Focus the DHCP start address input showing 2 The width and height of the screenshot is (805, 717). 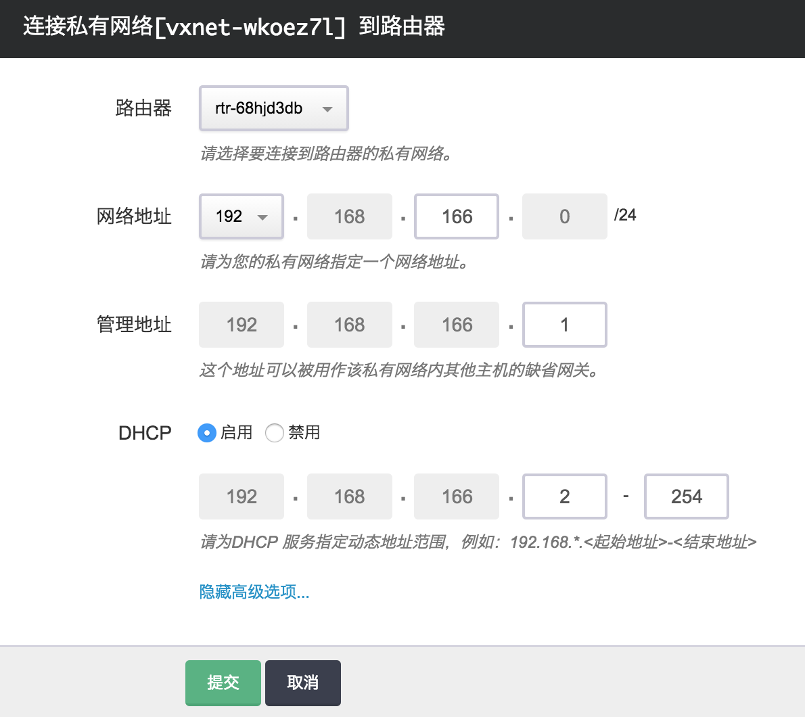point(565,496)
